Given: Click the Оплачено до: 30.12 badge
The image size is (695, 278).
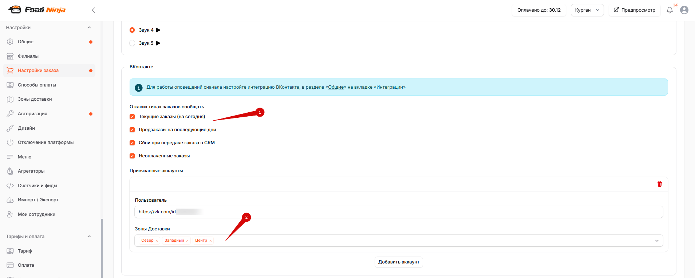Looking at the screenshot, I should 539,10.
